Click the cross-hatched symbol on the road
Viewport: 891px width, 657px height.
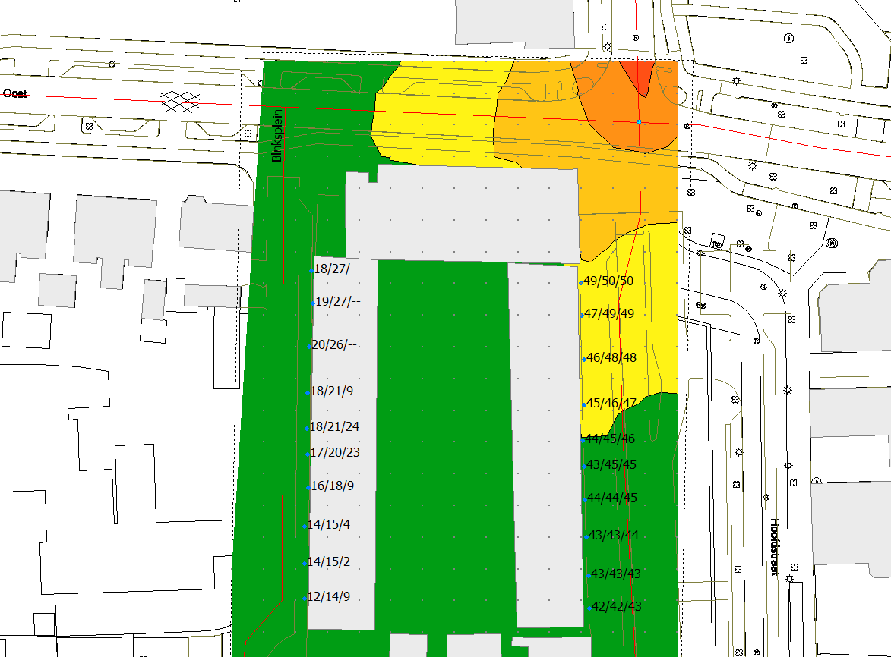click(180, 98)
